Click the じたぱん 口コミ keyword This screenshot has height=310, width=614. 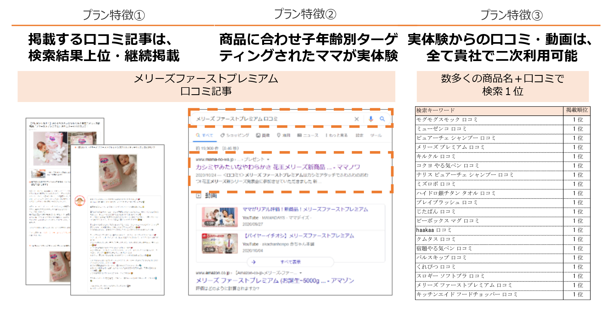coord(436,212)
